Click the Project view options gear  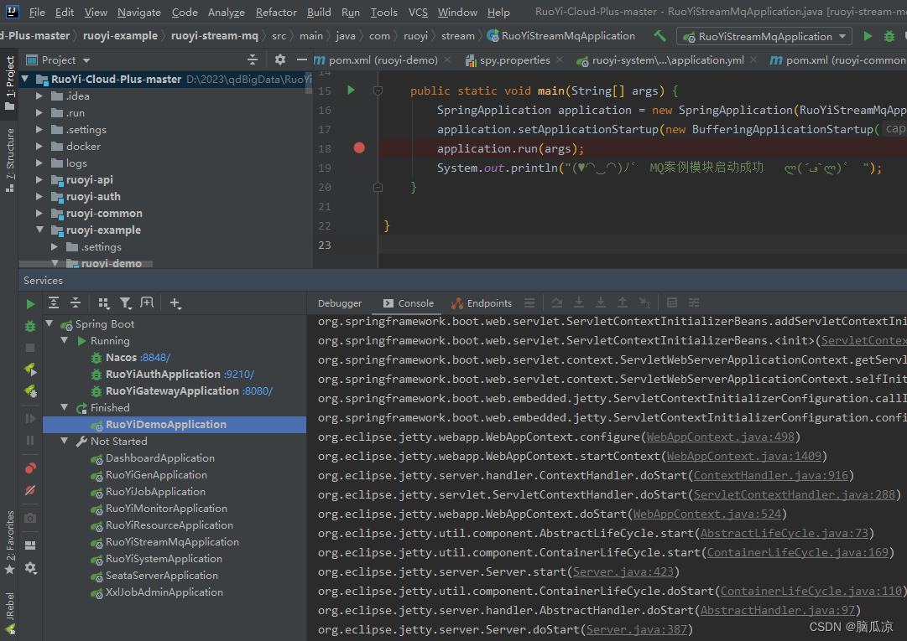pyautogui.click(x=280, y=59)
